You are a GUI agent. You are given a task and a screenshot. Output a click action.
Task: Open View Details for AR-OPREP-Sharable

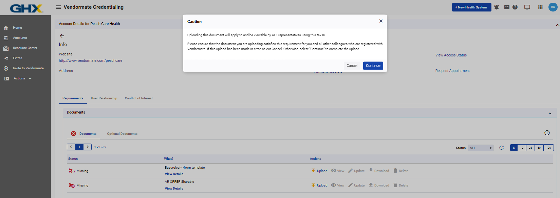pyautogui.click(x=174, y=189)
